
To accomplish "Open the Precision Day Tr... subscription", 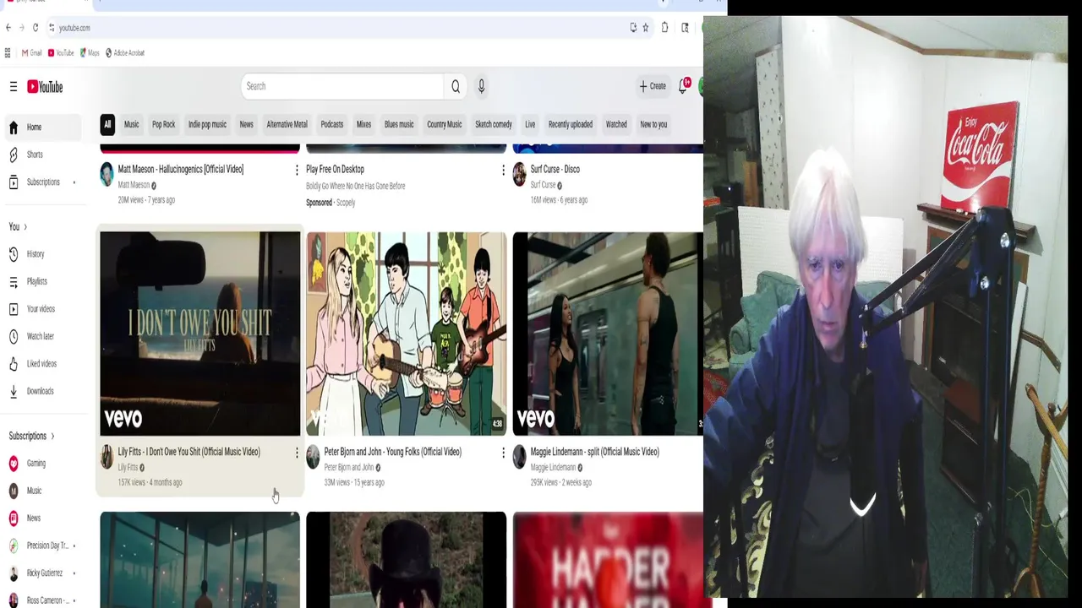I will [x=42, y=546].
